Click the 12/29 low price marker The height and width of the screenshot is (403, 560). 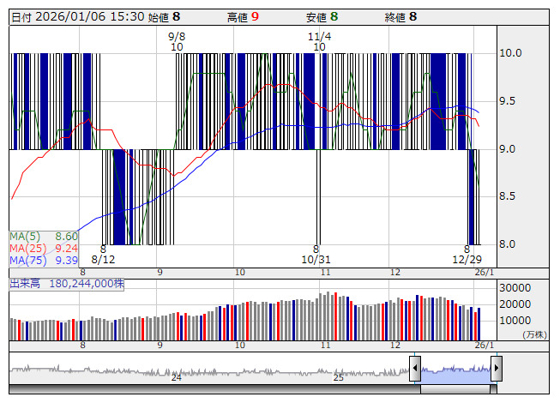467,258
